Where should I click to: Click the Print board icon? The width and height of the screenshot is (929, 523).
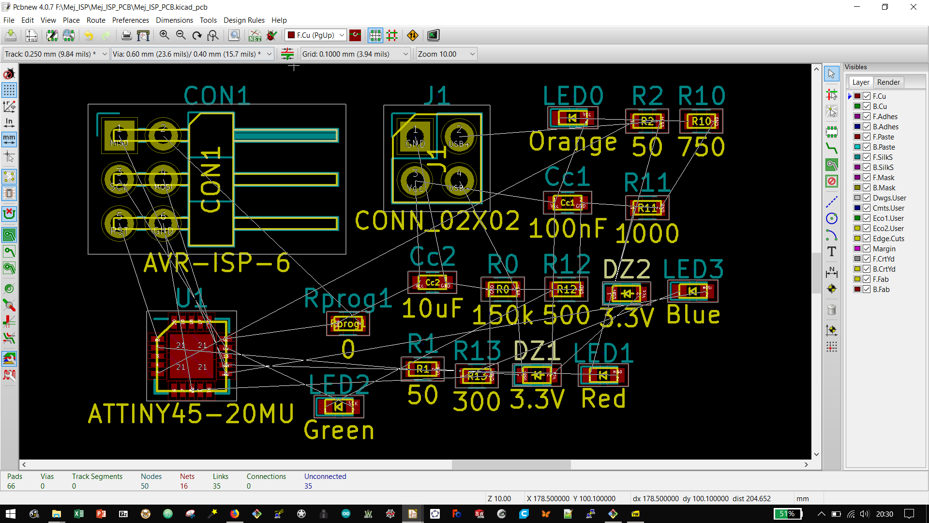pyautogui.click(x=126, y=35)
